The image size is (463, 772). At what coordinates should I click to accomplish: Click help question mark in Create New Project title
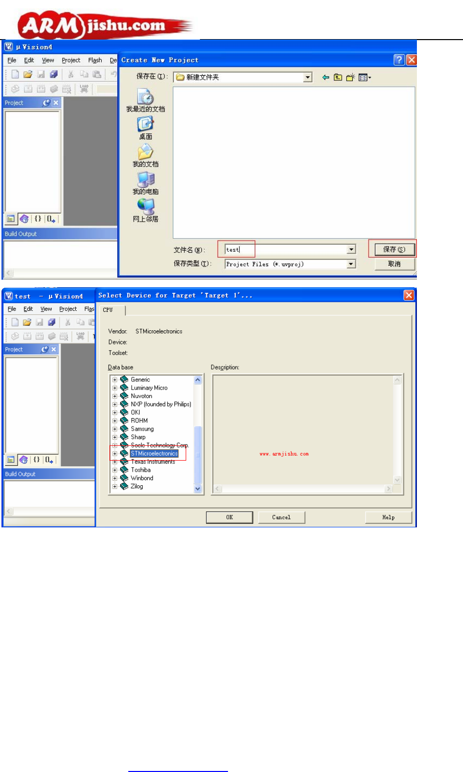point(399,60)
